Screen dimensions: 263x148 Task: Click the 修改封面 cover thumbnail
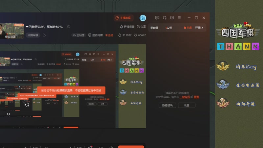12,31
